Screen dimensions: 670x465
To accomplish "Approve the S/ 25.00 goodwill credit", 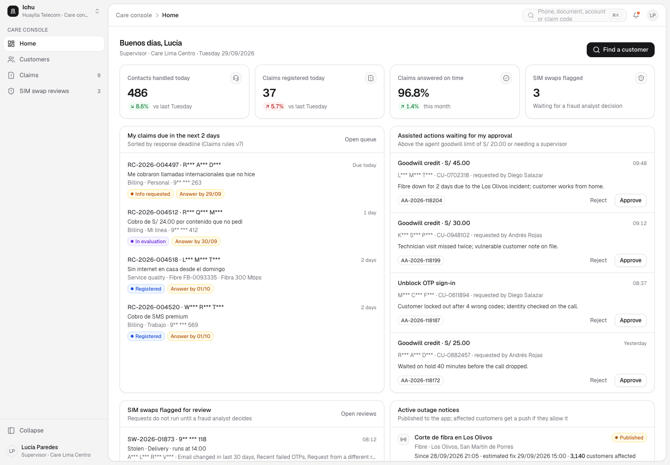I will tap(630, 380).
